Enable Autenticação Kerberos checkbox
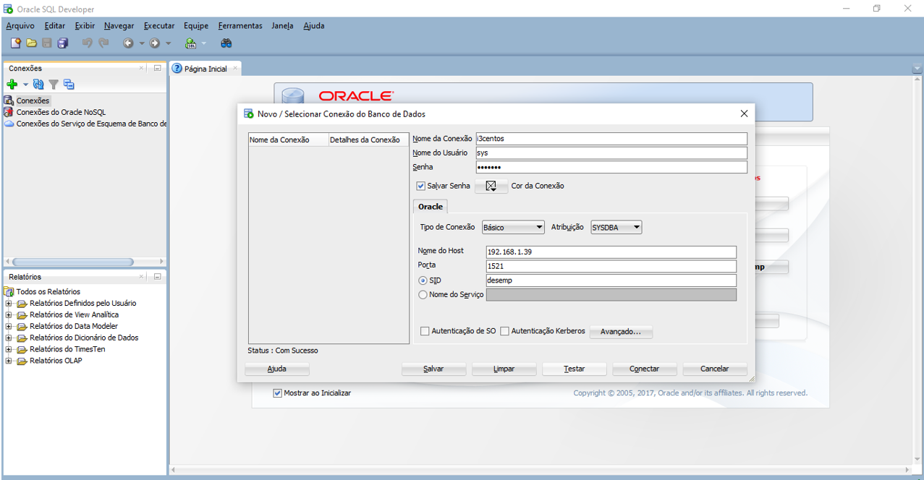 coord(504,331)
